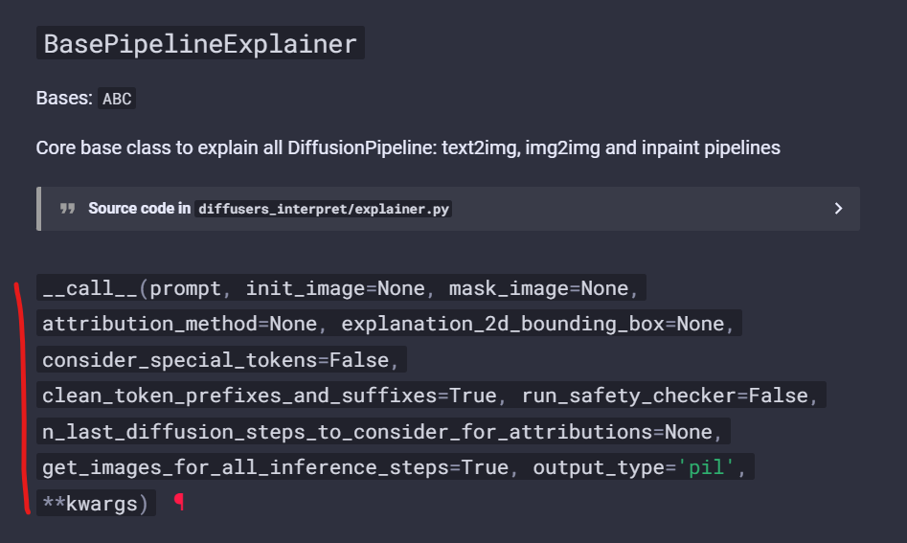Click the Bases: label

pyautogui.click(x=64, y=99)
